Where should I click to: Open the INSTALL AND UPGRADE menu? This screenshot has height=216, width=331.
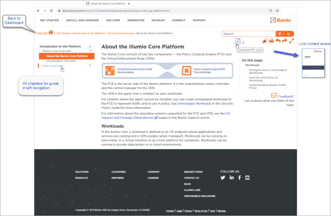pos(82,20)
